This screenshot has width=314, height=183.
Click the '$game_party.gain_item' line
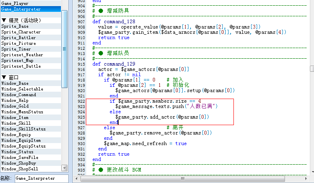(x=192, y=32)
